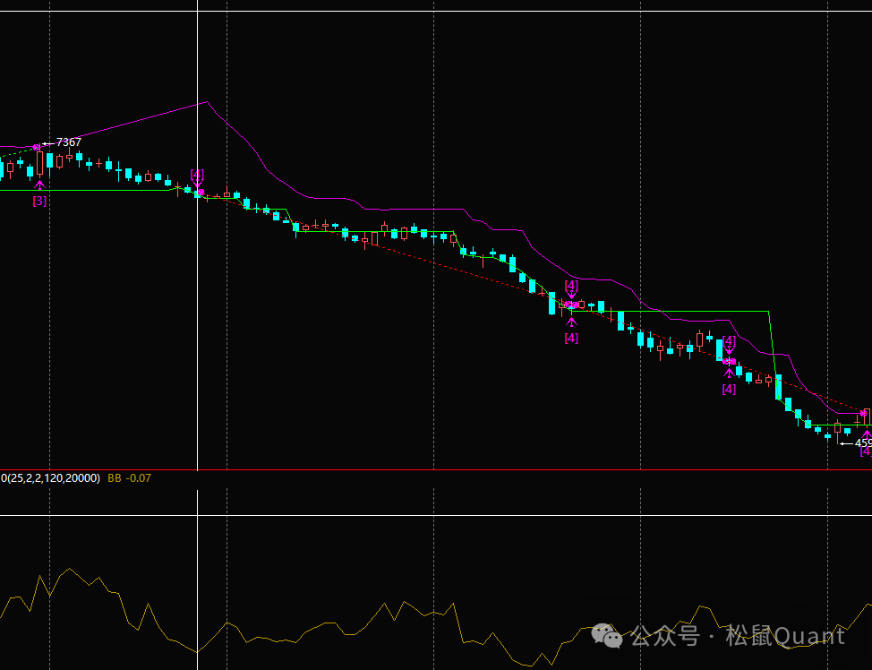Screen dimensions: 872x670
Task: Click the lowest [4] label at far right edge
Action: [866, 451]
